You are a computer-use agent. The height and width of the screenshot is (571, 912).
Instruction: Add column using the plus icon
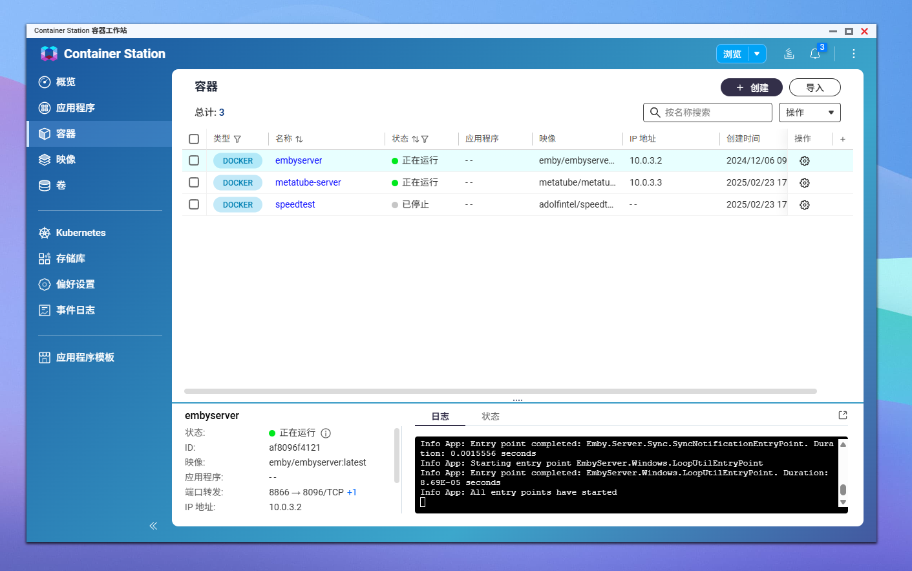click(x=842, y=139)
